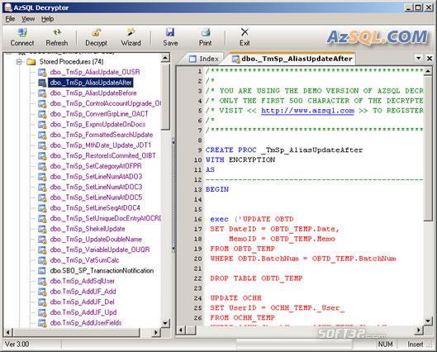437x352 pixels.
Task: Select dbo._TmSp_SetLineSeqAtDOC4 procedure
Action: 95,208
